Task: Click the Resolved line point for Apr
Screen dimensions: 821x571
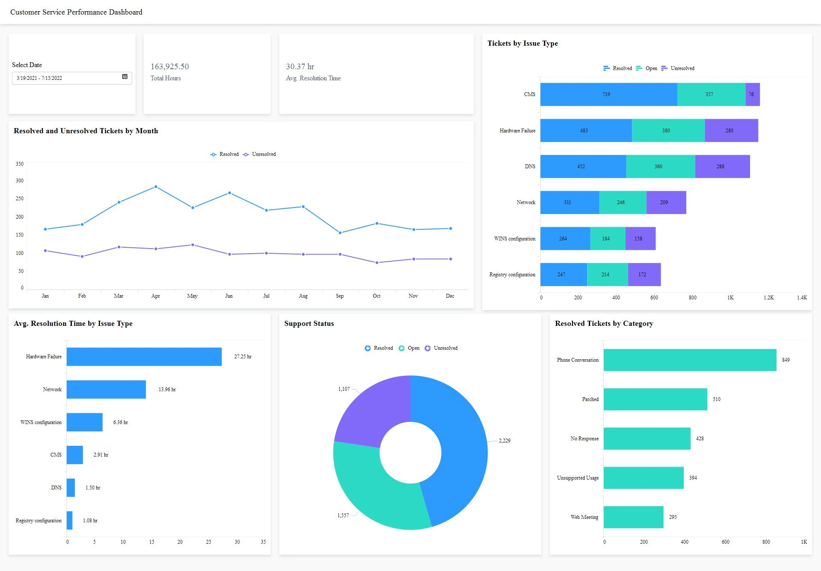Action: tap(156, 187)
